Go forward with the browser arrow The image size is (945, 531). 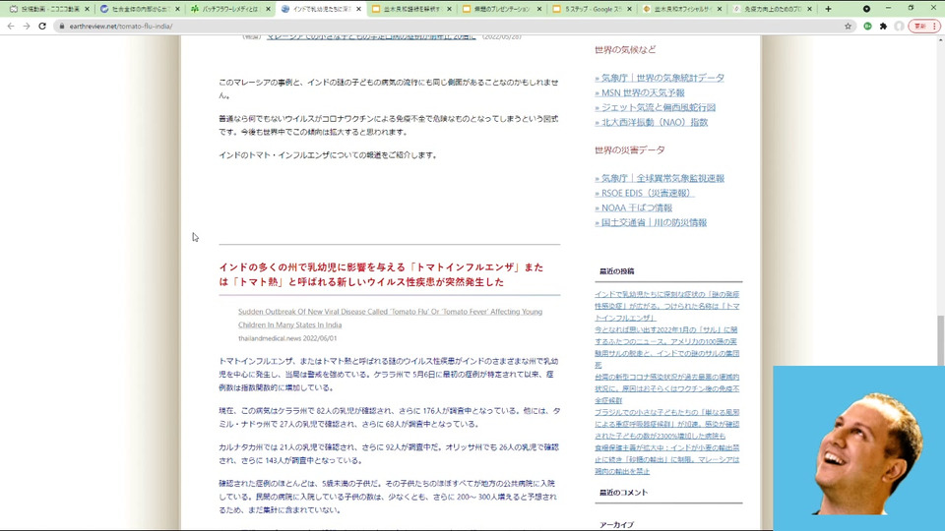coord(26,26)
